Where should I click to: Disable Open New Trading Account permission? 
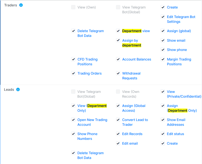click(73, 120)
